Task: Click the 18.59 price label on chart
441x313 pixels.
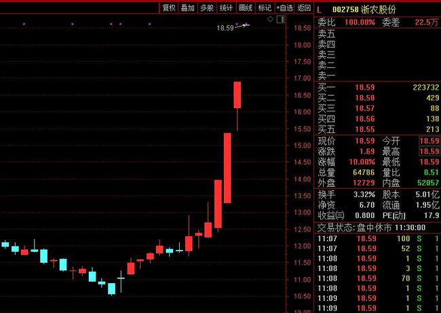Action: (x=225, y=28)
